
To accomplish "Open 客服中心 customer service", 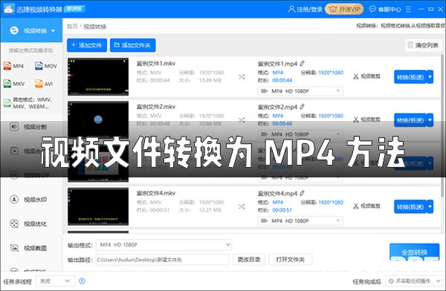I will tap(385, 9).
